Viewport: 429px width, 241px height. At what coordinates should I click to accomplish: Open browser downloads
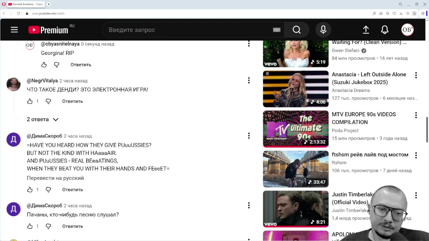(x=401, y=13)
